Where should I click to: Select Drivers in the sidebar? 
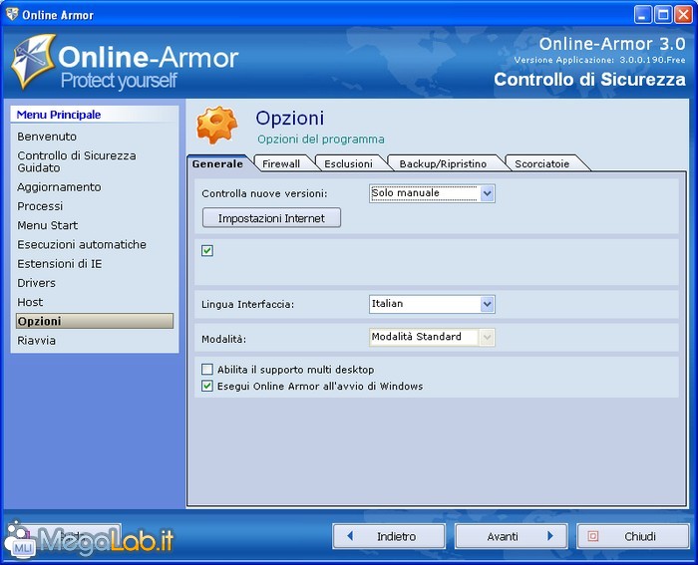coord(36,283)
